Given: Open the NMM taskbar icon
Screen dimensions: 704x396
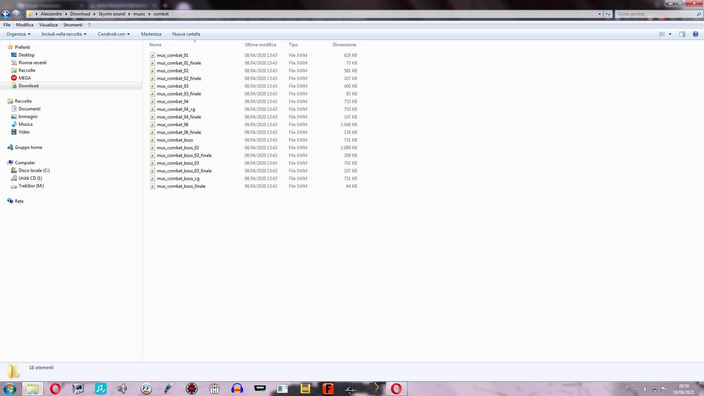Looking at the screenshot, I should coord(260,389).
